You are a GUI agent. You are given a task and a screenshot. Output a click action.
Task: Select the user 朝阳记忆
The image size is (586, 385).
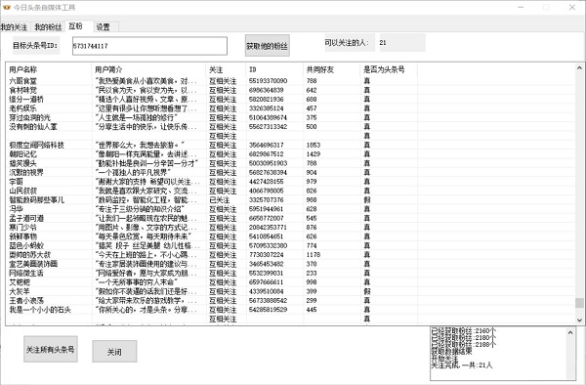(x=23, y=154)
